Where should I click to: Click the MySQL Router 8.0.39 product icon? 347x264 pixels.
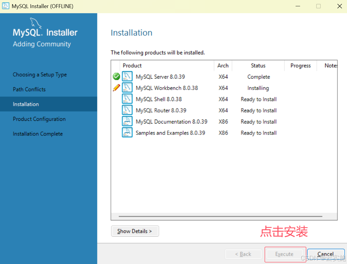[127, 110]
